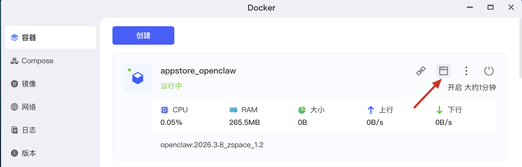Open the three-dot more options menu
The height and width of the screenshot is (167, 522).
click(x=466, y=71)
